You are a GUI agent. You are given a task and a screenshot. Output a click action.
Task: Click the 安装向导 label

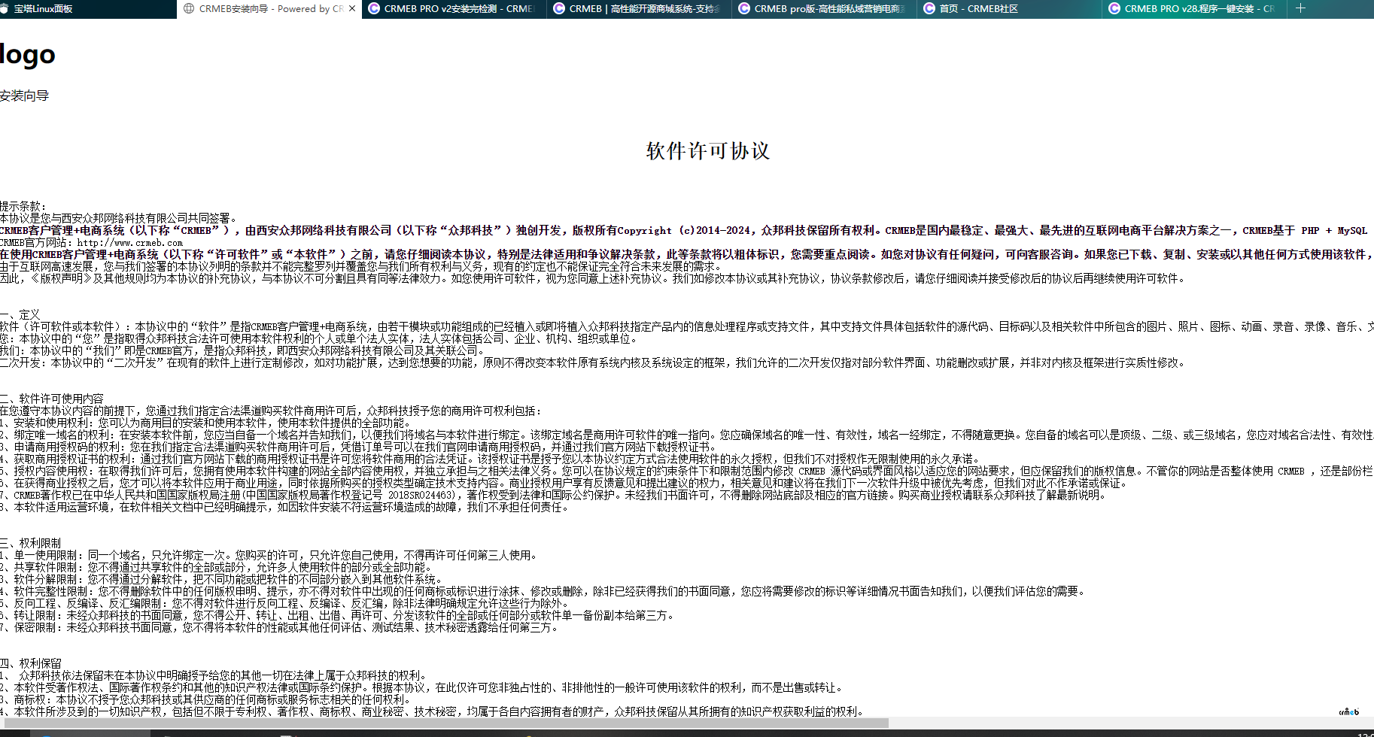click(24, 96)
